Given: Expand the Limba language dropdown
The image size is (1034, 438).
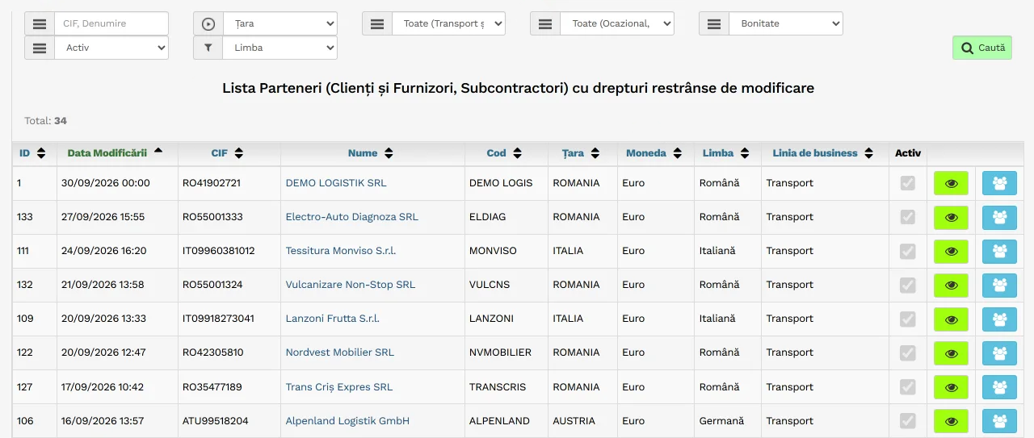Looking at the screenshot, I should click(280, 48).
